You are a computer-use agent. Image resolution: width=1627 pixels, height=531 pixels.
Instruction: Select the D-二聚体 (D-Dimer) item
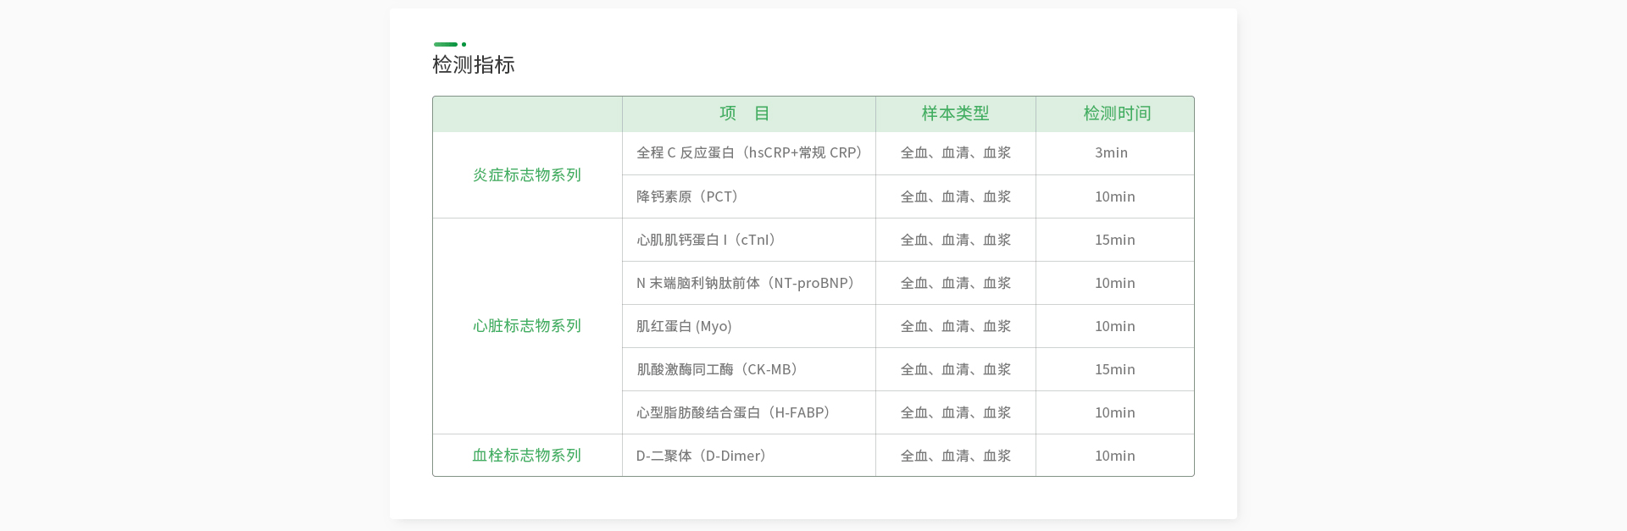pyautogui.click(x=701, y=456)
